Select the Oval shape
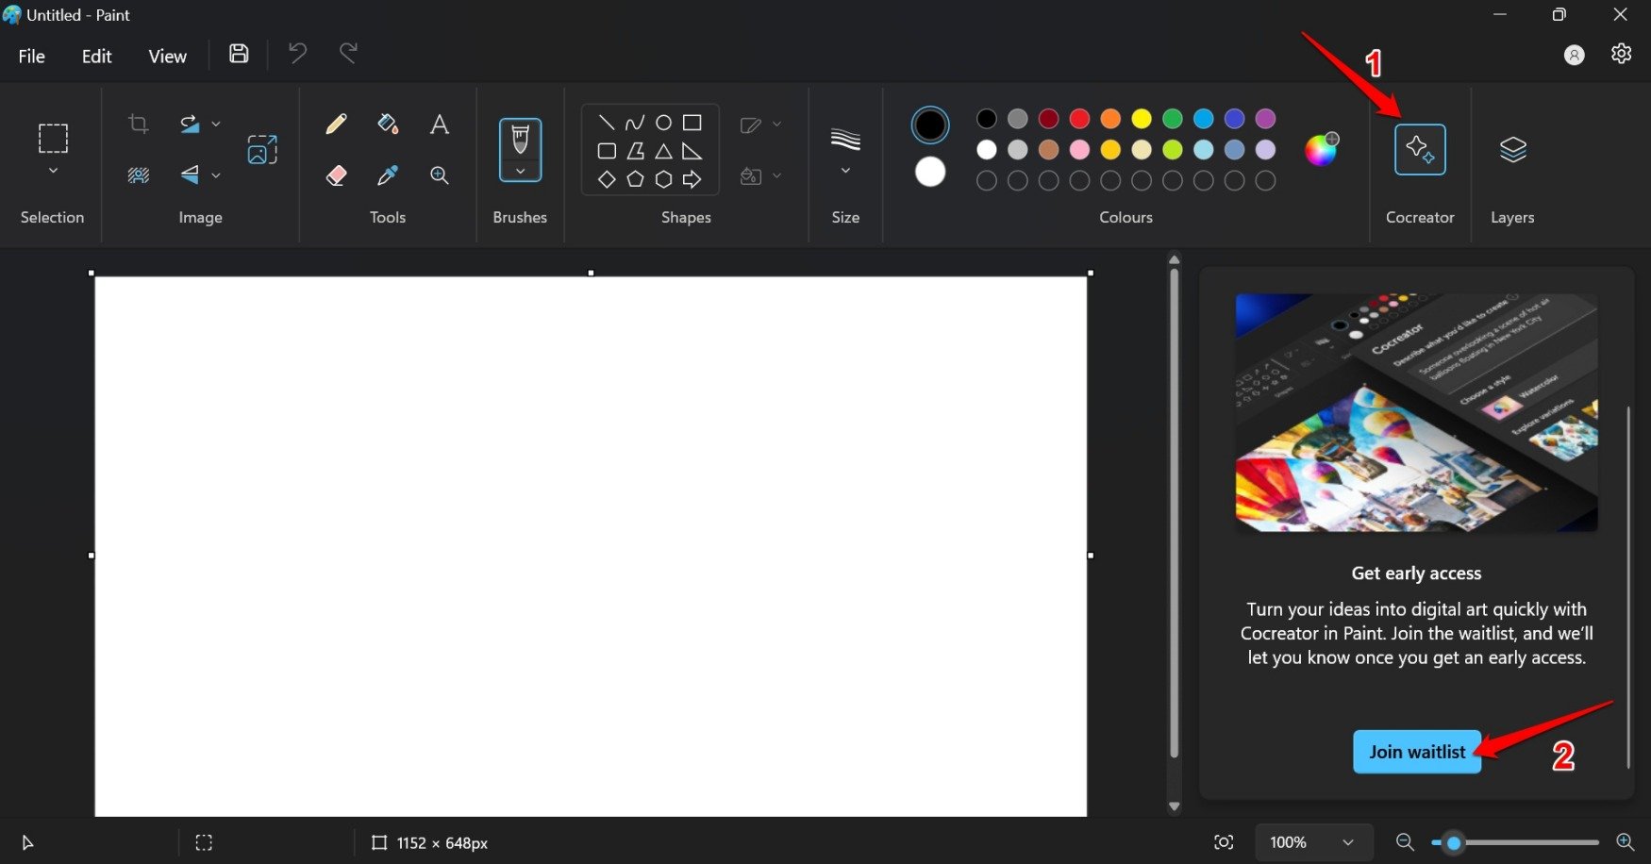1651x864 pixels. point(662,122)
